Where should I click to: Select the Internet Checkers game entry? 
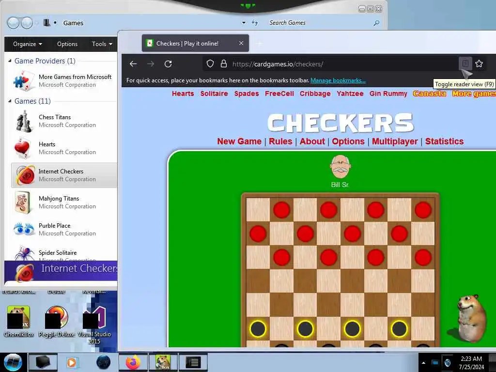pos(64,175)
